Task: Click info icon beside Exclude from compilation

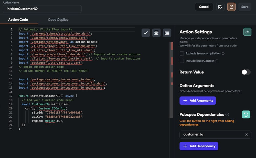Action: pos(223,54)
